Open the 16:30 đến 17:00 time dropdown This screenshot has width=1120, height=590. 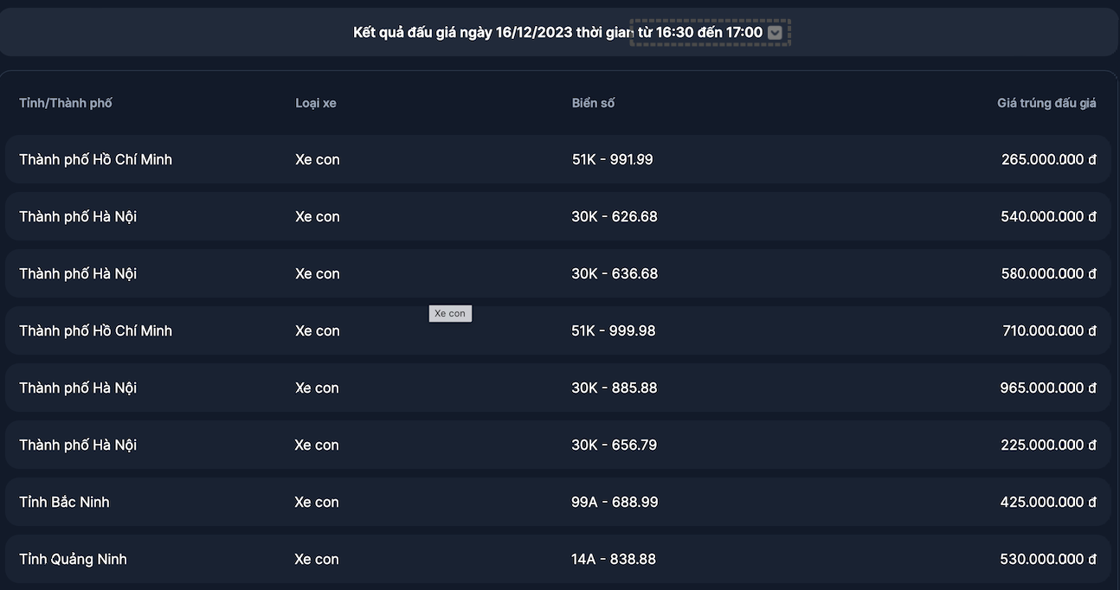(709, 33)
